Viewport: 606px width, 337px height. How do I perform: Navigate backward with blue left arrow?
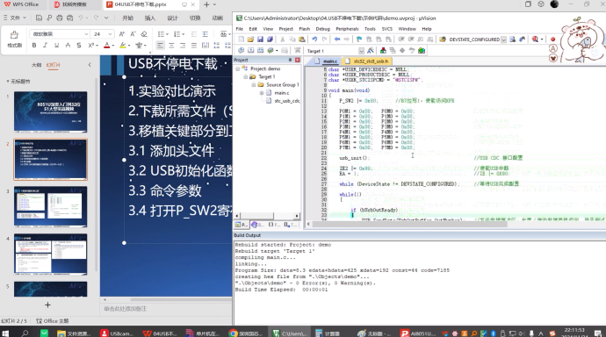click(x=337, y=39)
